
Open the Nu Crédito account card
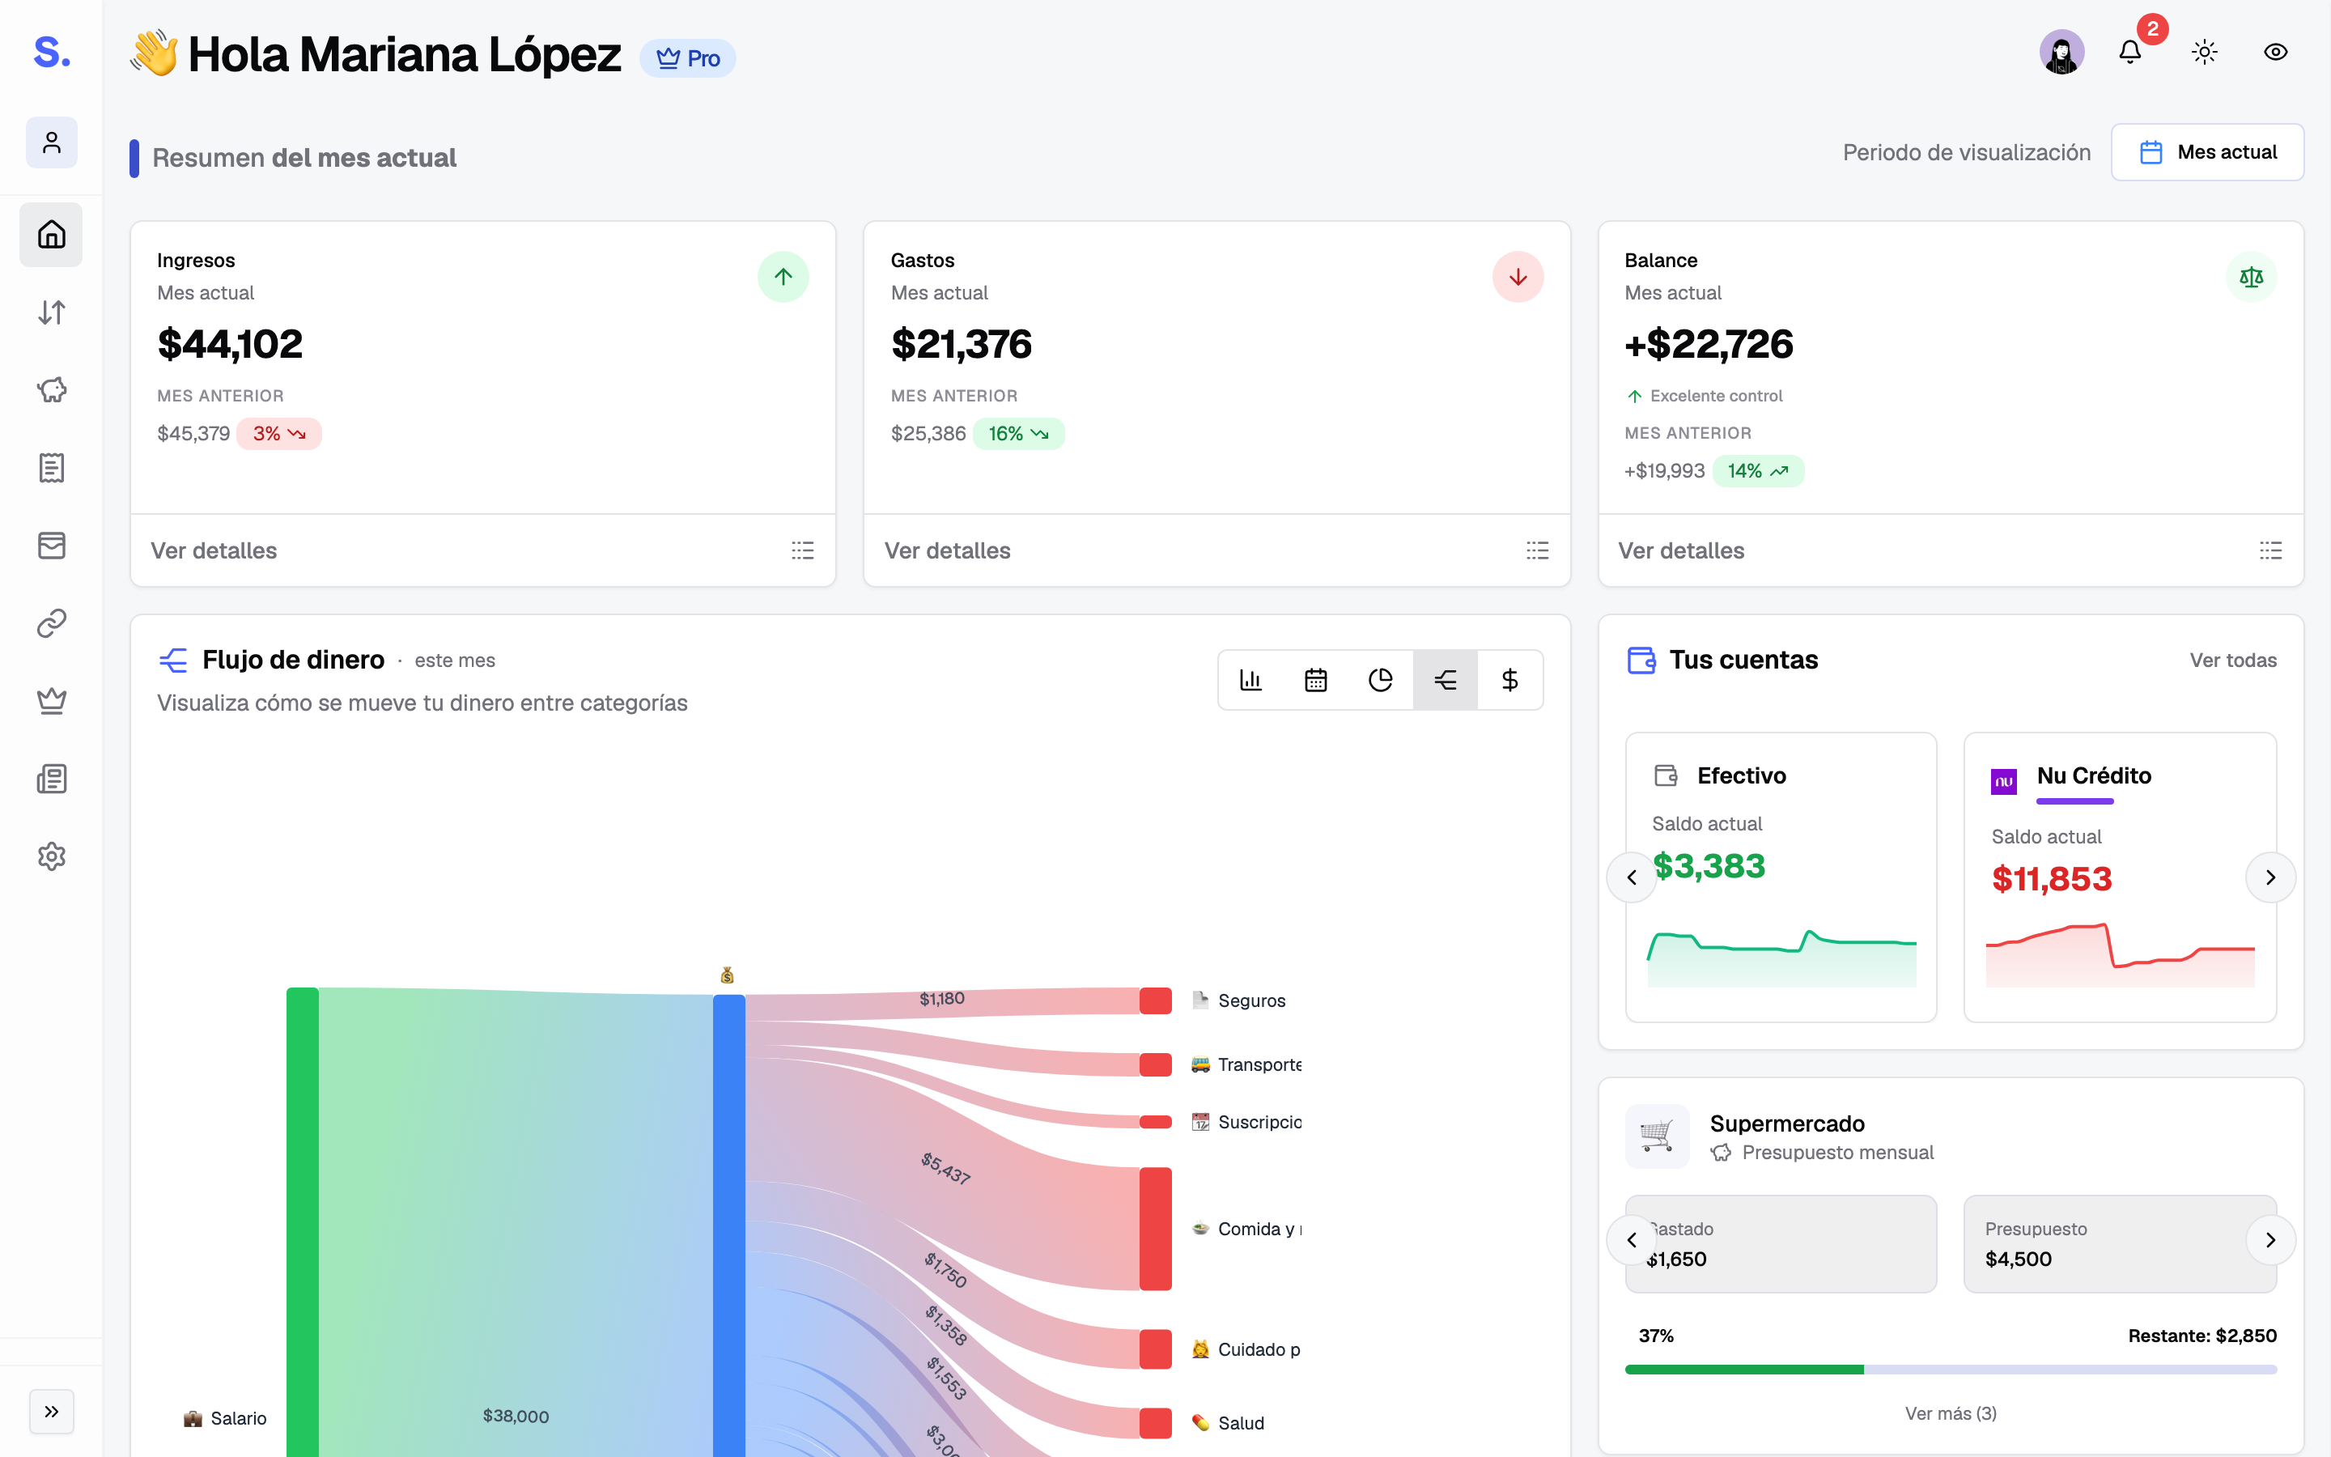point(2120,877)
